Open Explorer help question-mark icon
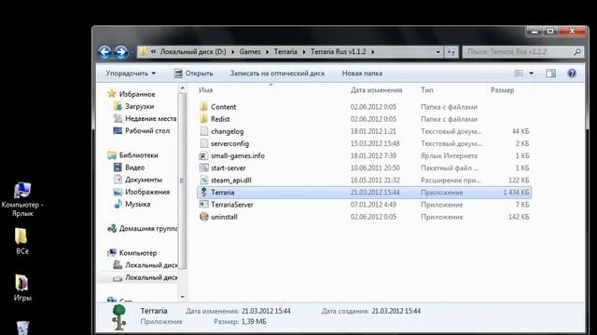The height and width of the screenshot is (335, 597). (572, 74)
